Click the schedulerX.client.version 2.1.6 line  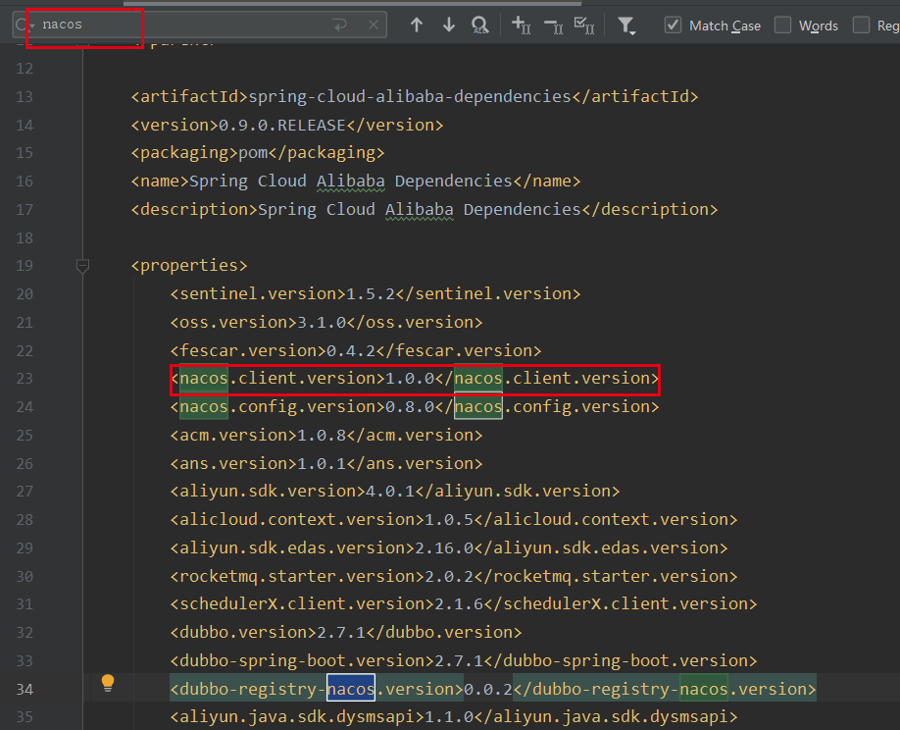point(464,604)
